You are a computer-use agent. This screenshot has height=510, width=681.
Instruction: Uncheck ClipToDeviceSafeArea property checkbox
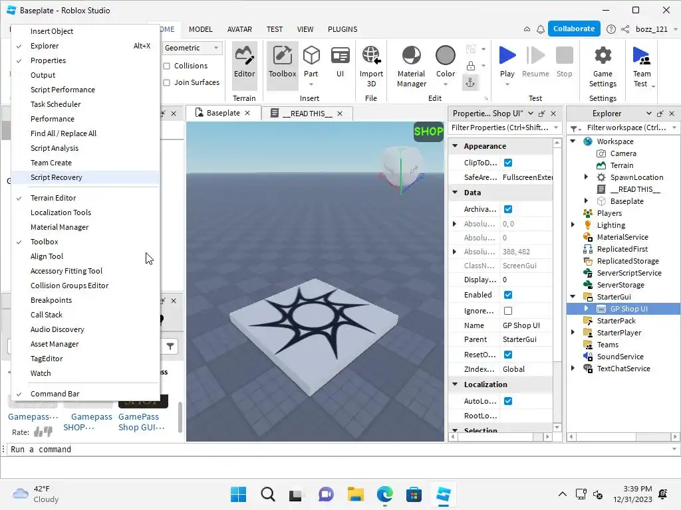(x=507, y=163)
